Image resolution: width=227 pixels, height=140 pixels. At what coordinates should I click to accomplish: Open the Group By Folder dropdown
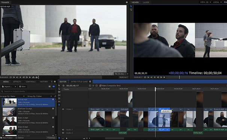coord(39,96)
